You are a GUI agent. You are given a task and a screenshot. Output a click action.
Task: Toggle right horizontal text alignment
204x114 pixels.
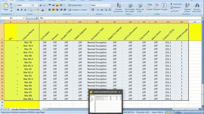(x=57, y=10)
